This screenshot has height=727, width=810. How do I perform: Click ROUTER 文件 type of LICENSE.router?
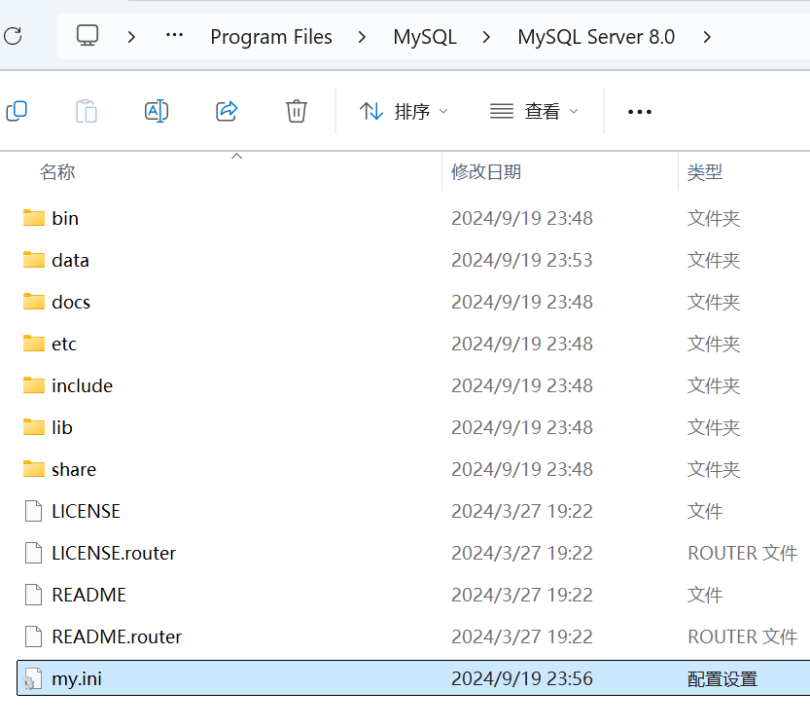click(x=743, y=553)
